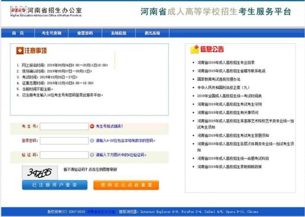Click the blue footer link after 版权所有

click(101, 212)
